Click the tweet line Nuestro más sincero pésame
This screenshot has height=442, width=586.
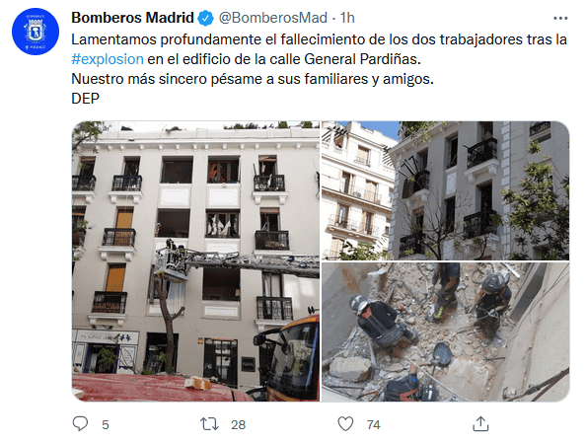(x=253, y=79)
